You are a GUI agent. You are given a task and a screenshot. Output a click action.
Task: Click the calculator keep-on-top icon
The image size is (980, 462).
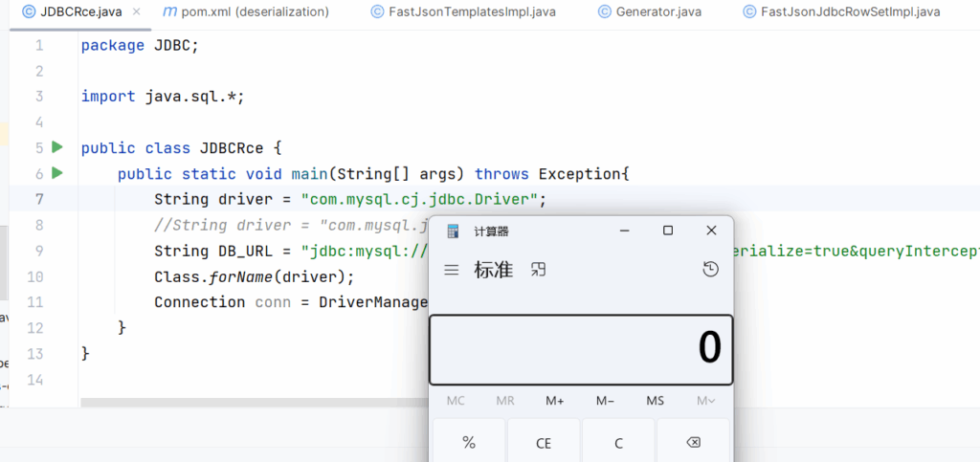click(x=539, y=271)
